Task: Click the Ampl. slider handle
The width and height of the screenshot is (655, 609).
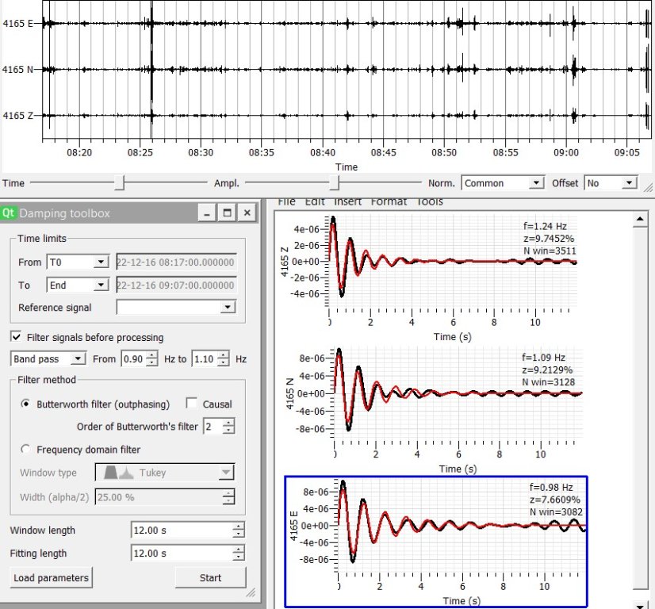Action: click(x=335, y=183)
